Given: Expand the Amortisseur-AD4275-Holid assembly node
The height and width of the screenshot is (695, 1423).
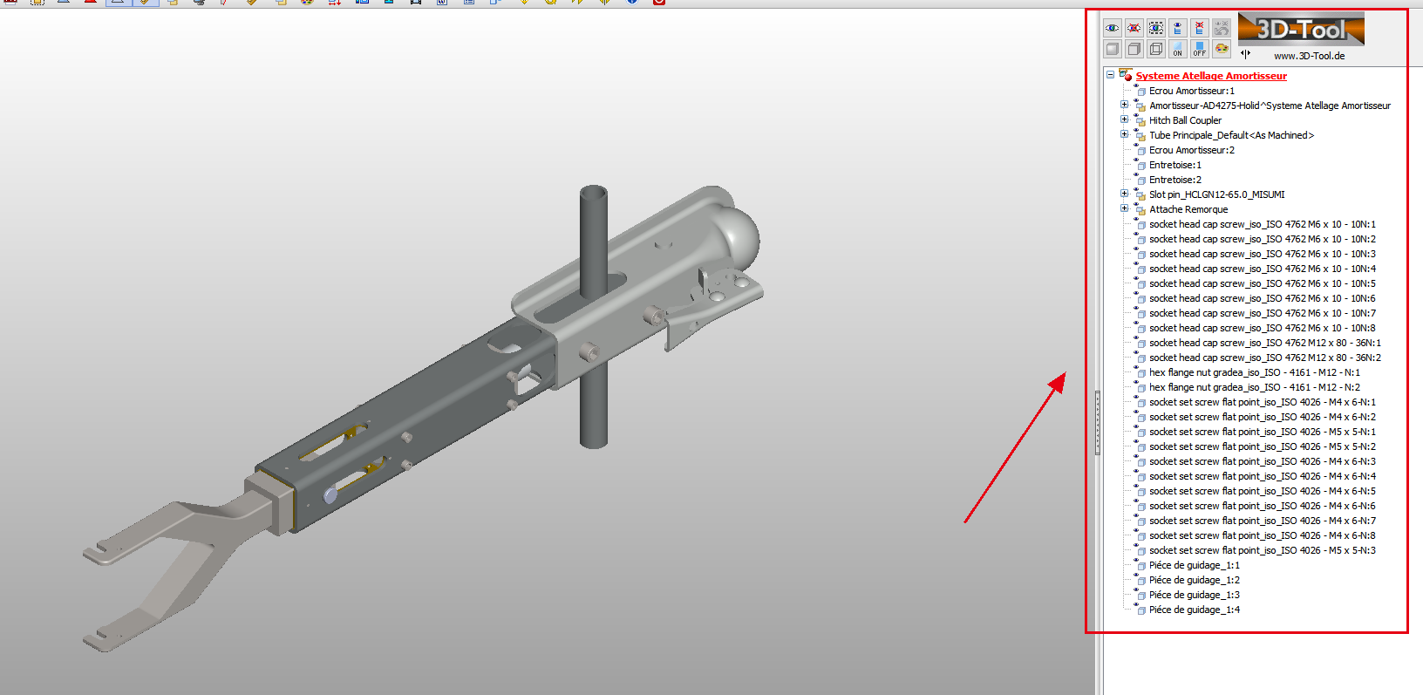Looking at the screenshot, I should pyautogui.click(x=1124, y=105).
